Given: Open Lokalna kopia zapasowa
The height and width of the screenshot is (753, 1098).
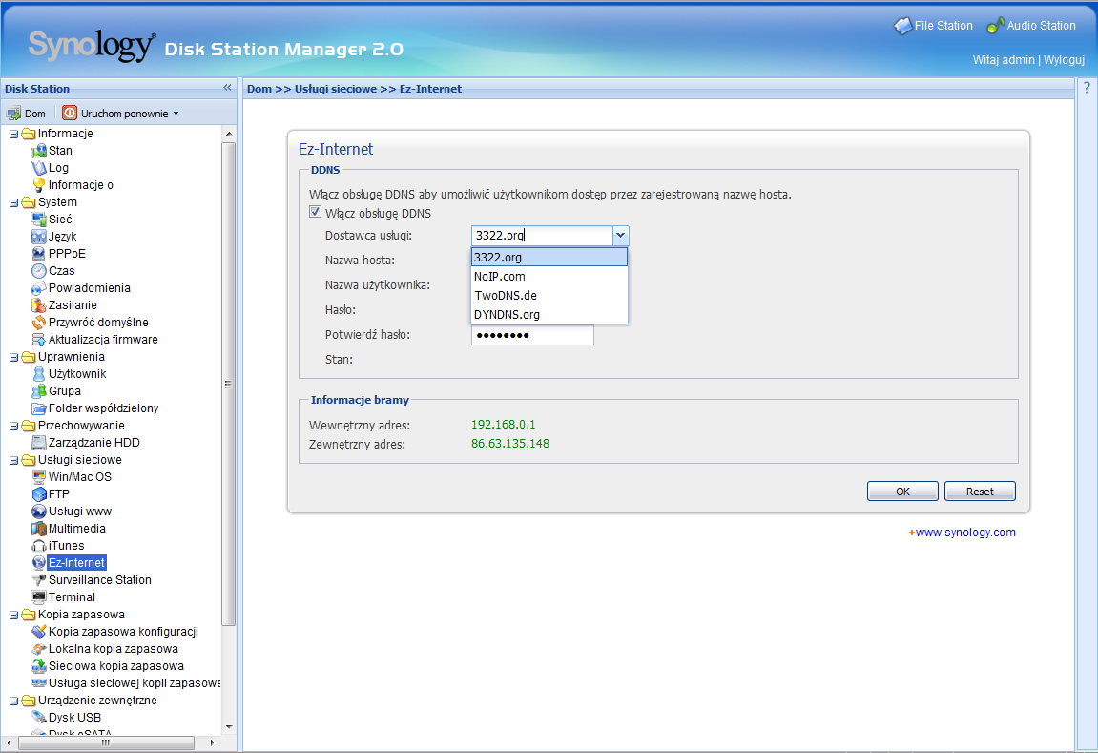Looking at the screenshot, I should click(114, 649).
